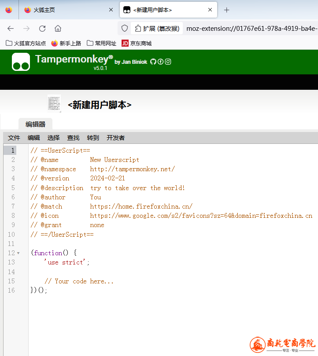Click the '@description' metadata key
The height and width of the screenshot is (356, 318).
pos(62,188)
